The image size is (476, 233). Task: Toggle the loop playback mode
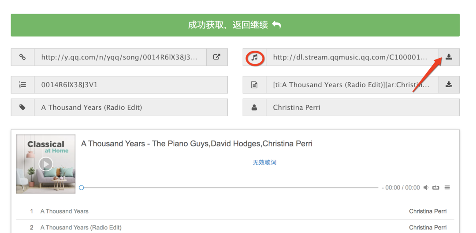[436, 188]
